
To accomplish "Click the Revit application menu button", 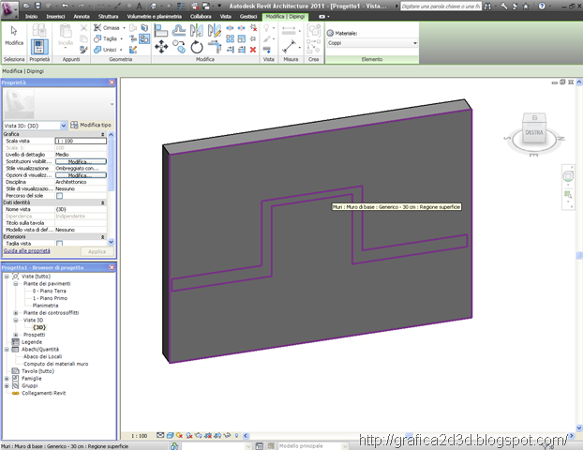I will 9,7.
